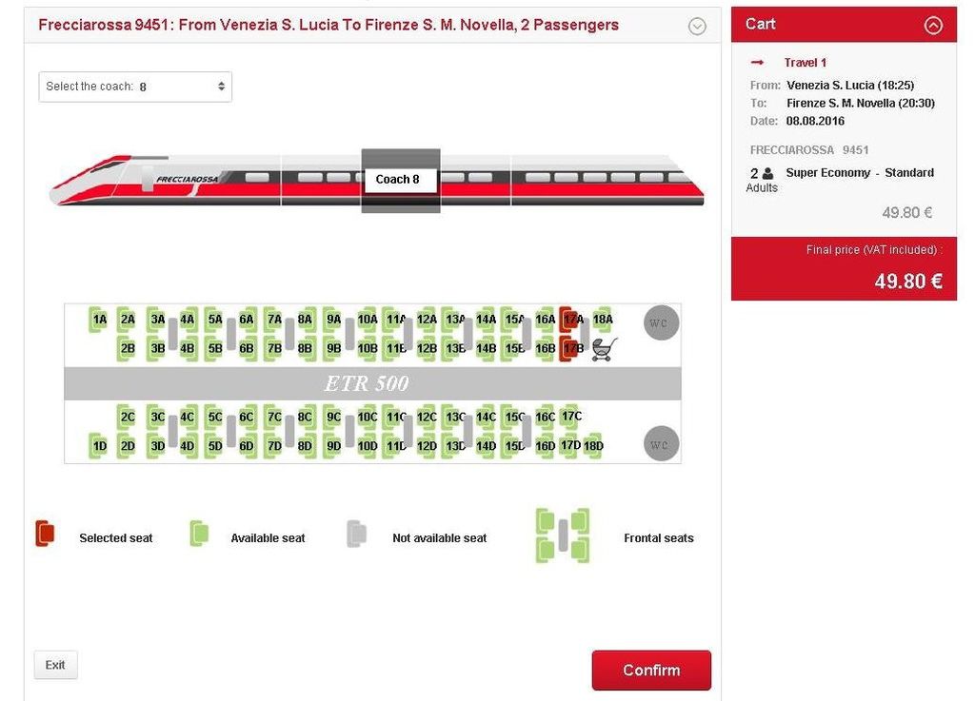Select seat 1D at the bottom left
The height and width of the screenshot is (701, 975).
click(98, 446)
